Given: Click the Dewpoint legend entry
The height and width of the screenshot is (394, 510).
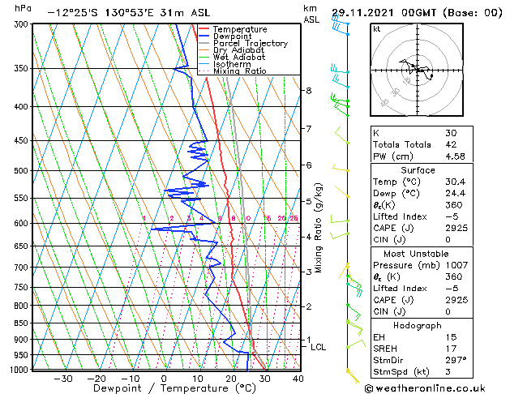Looking at the screenshot, I should tap(225, 36).
